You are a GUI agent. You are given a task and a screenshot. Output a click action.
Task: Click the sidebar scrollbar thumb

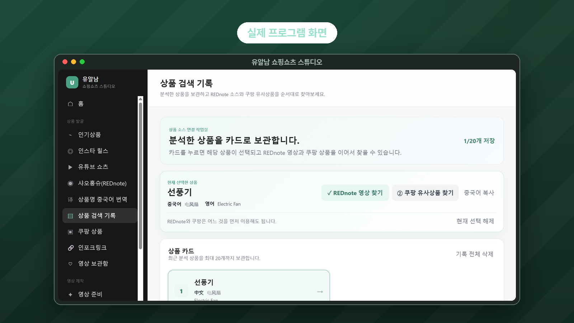point(140,176)
